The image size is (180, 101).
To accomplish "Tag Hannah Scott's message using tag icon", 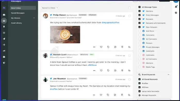I will [x=108, y=71].
